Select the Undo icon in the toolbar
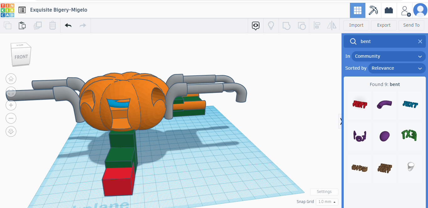The height and width of the screenshot is (208, 428). [68, 25]
